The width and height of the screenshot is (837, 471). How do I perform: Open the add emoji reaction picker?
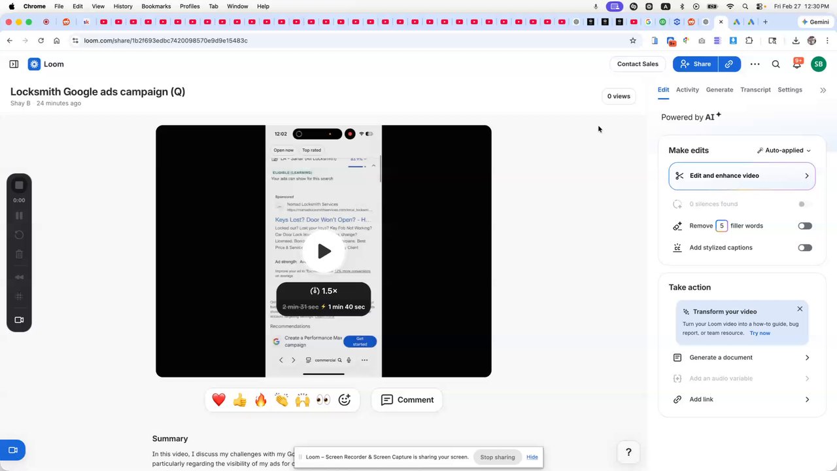click(x=345, y=400)
